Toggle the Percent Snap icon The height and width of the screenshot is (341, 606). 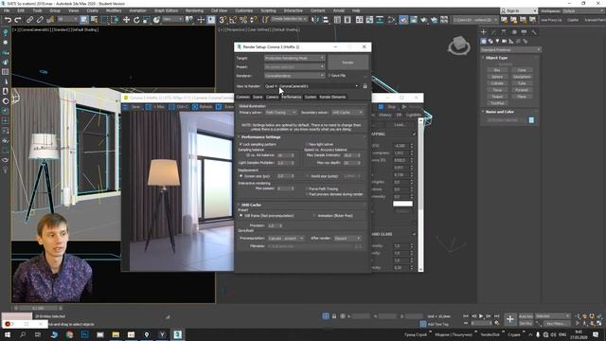[243, 20]
